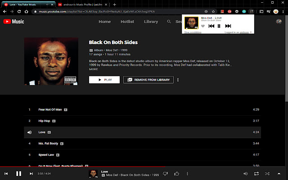Screen dimensions: 288x180
Task: Switch to the Last.fm Music Profile tab
Action: [83, 4]
